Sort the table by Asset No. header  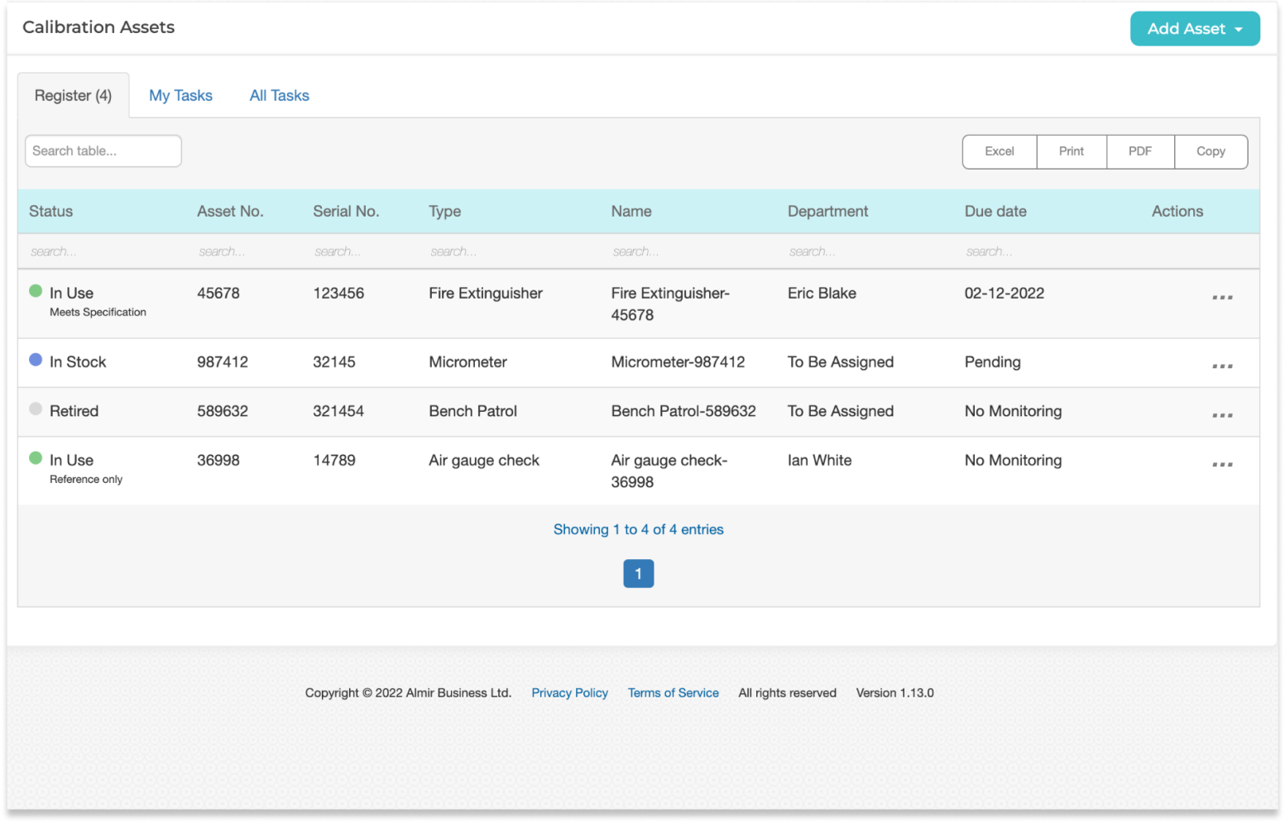tap(230, 211)
